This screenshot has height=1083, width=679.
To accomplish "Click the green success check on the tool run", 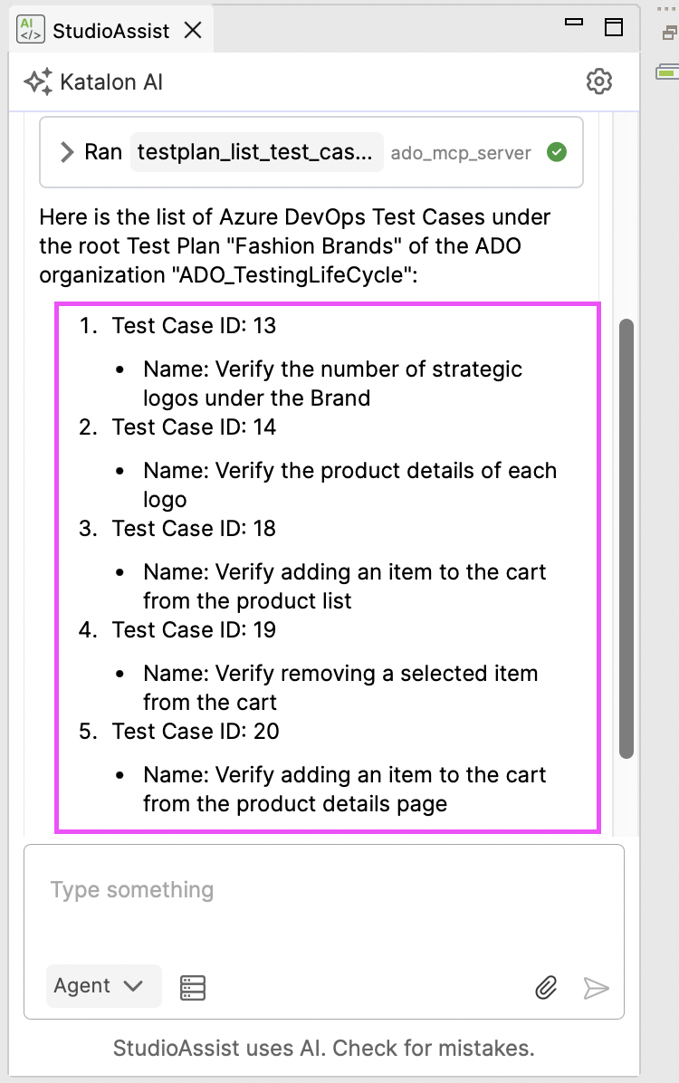I will point(556,152).
